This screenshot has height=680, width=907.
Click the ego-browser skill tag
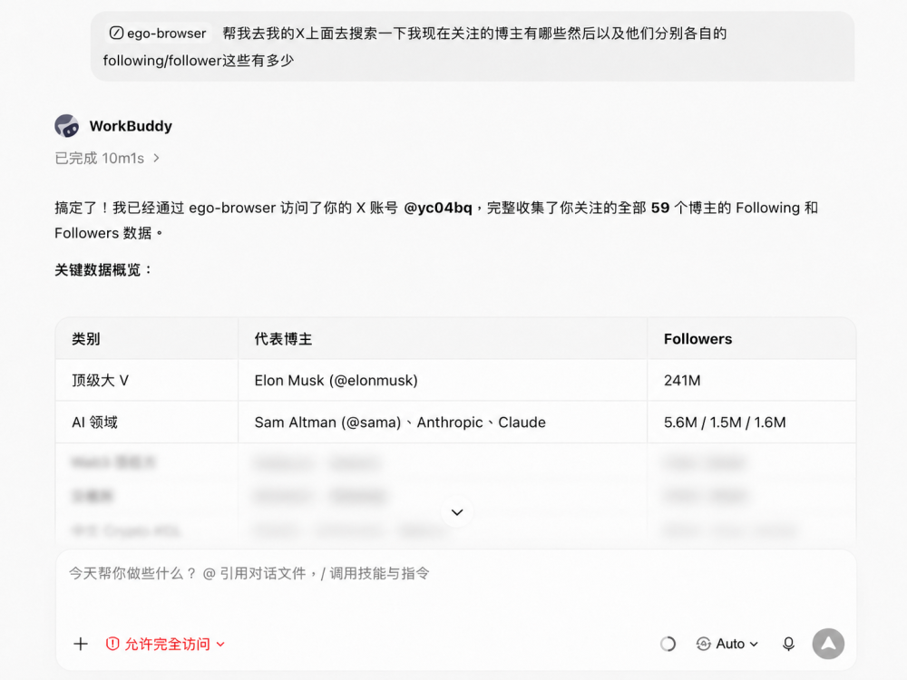coord(158,33)
